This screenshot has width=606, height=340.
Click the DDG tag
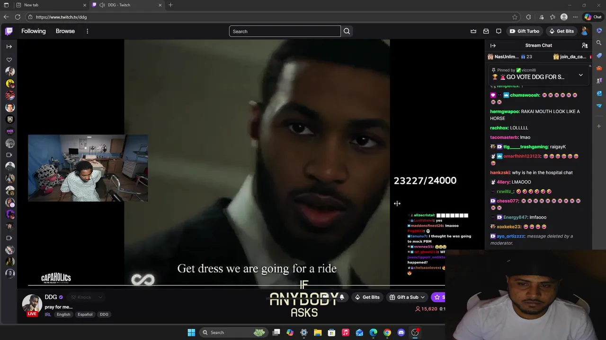pyautogui.click(x=104, y=314)
